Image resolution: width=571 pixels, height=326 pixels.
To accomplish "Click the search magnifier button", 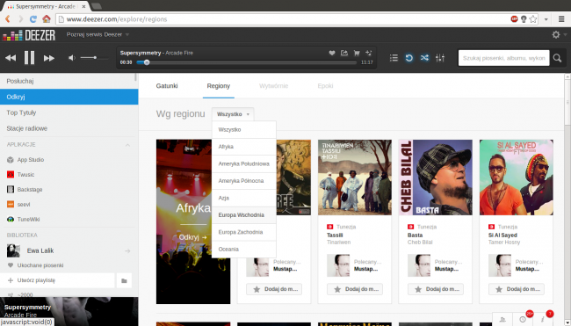I will [557, 58].
